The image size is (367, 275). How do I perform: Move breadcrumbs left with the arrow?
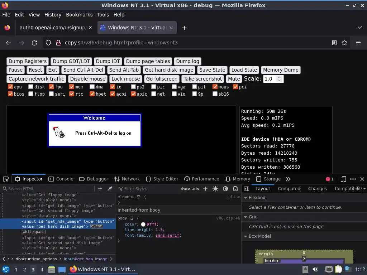[4, 259]
